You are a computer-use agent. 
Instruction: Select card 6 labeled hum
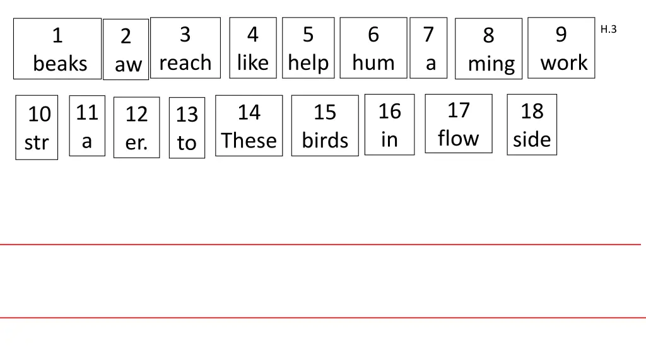coord(373,48)
